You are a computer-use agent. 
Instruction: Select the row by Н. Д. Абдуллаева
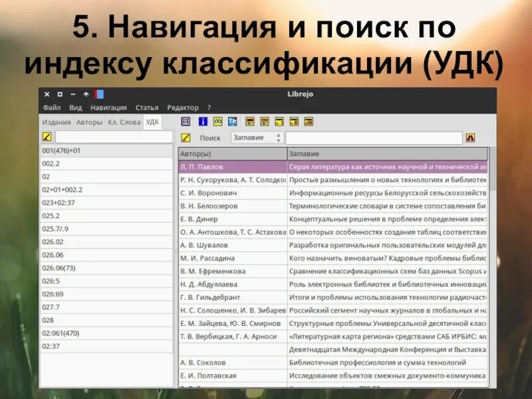click(x=333, y=285)
